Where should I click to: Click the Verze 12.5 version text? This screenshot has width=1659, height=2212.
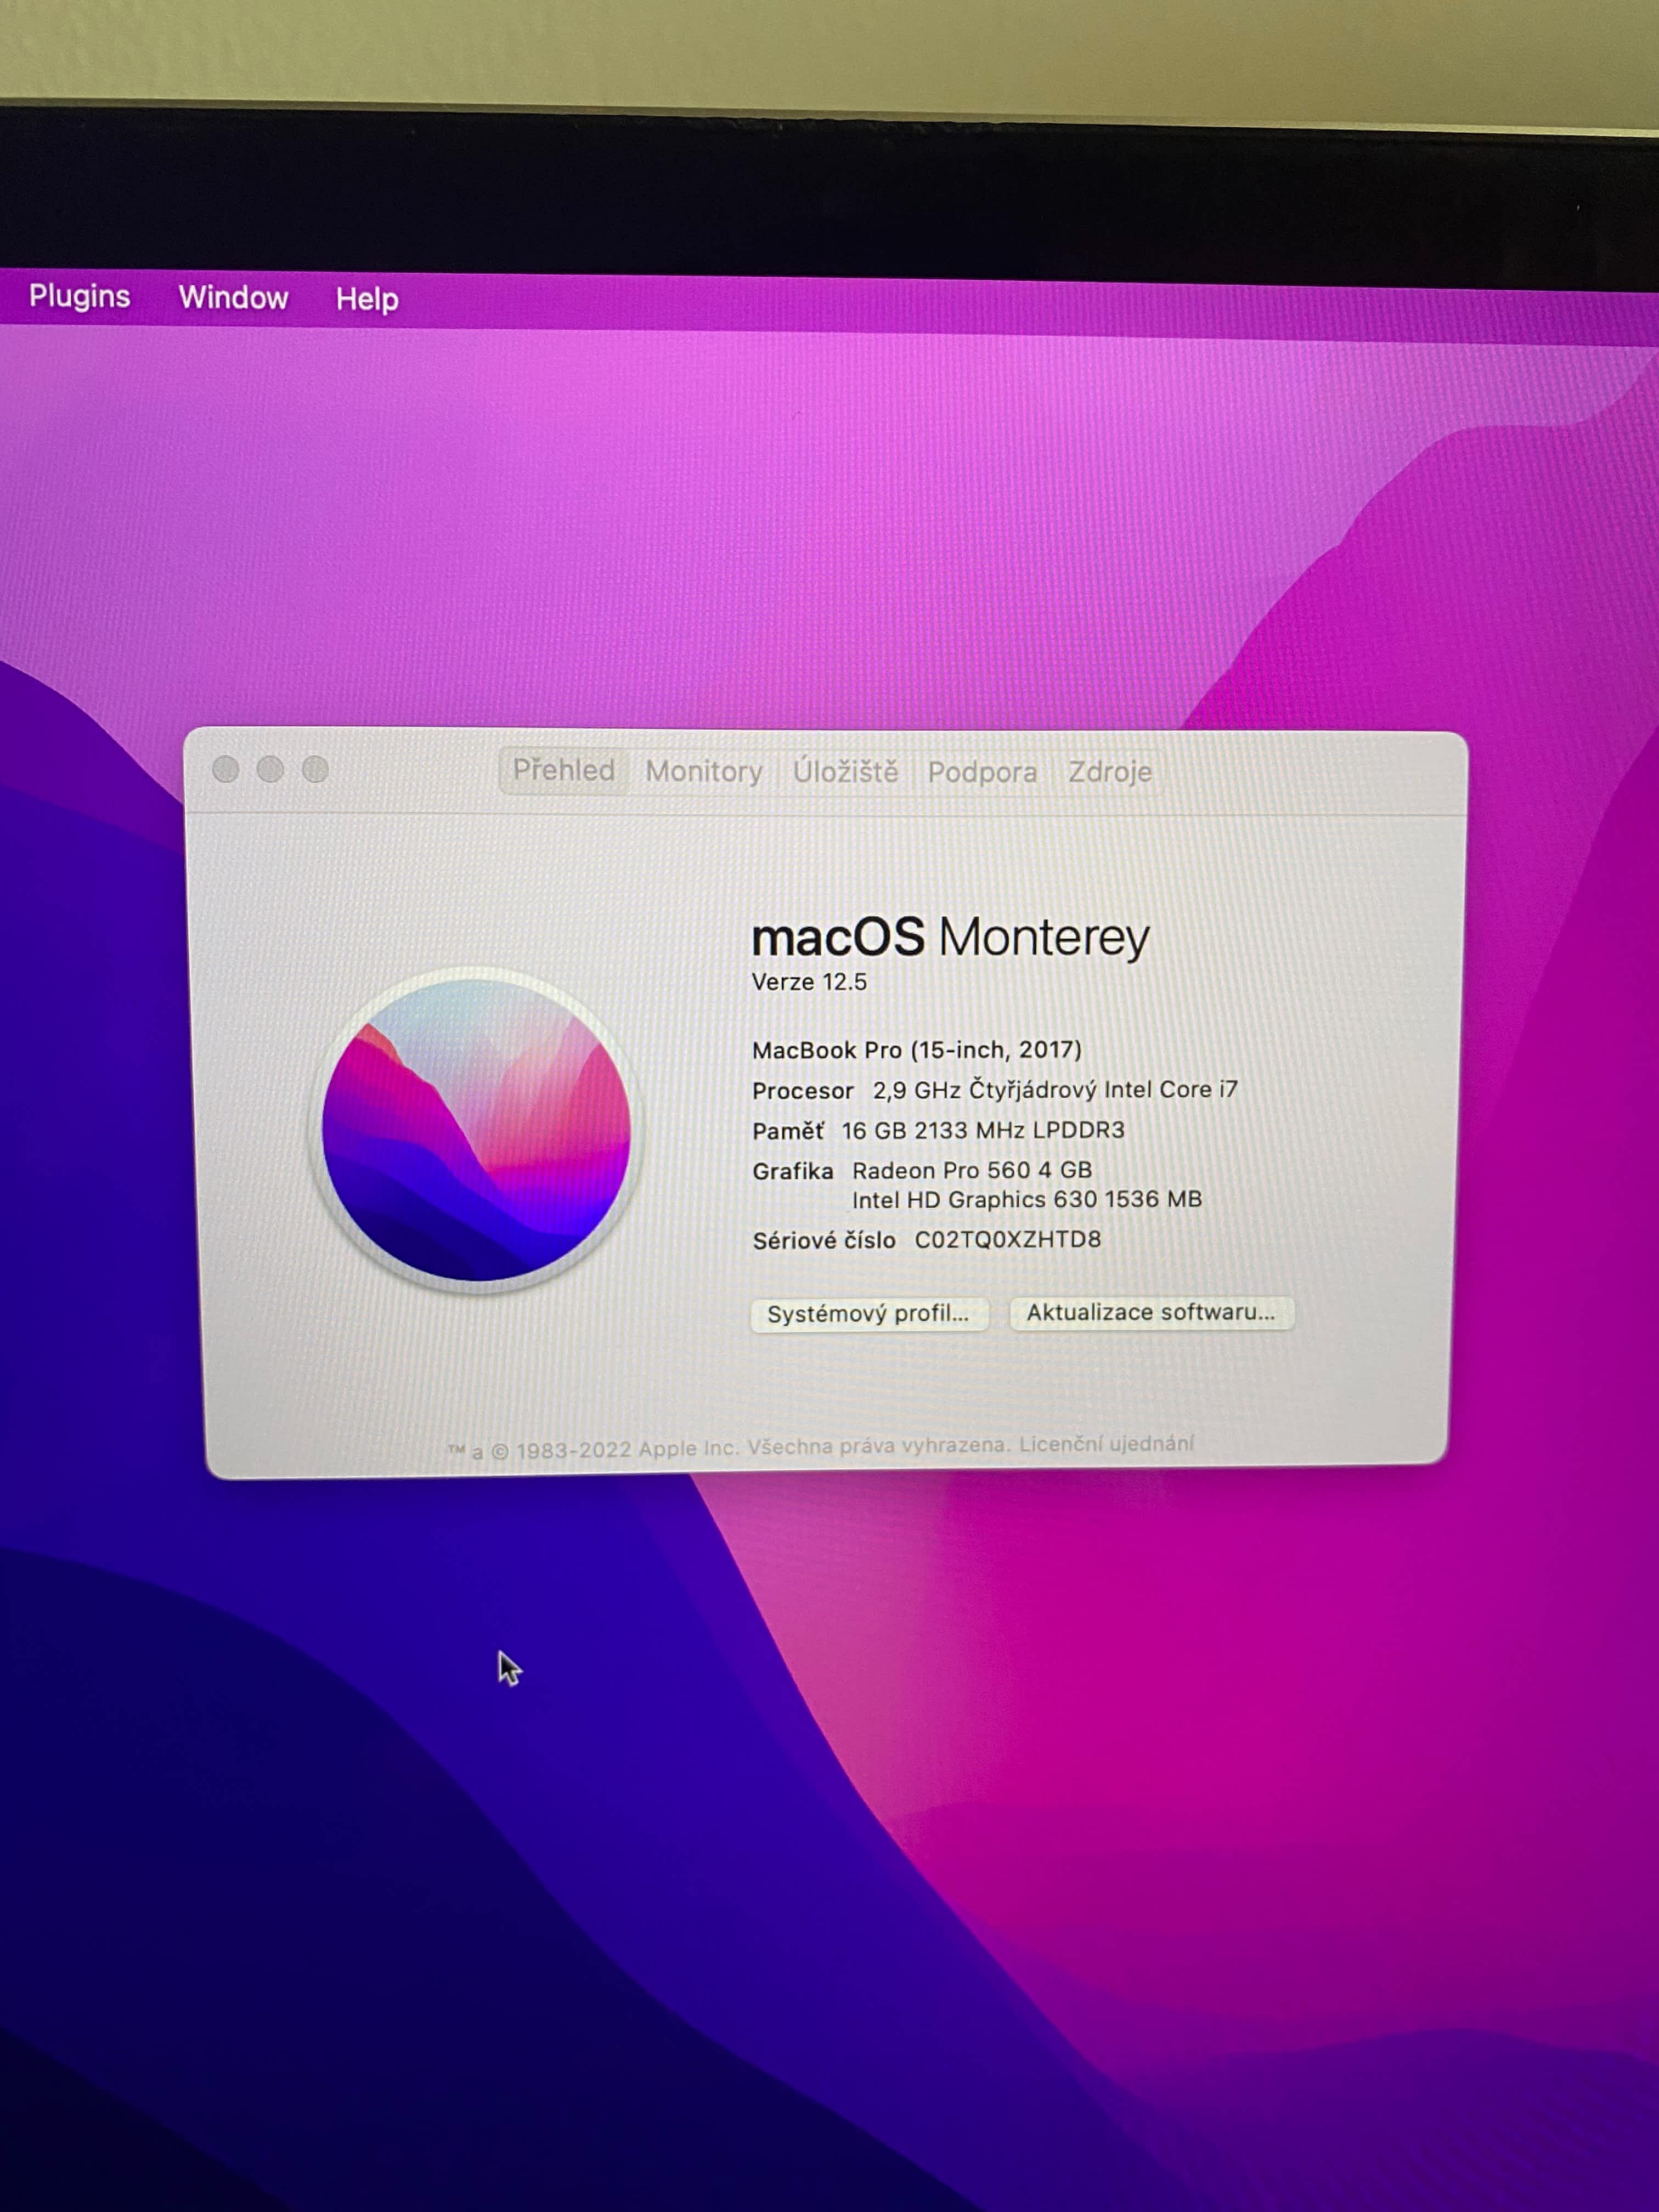click(809, 982)
